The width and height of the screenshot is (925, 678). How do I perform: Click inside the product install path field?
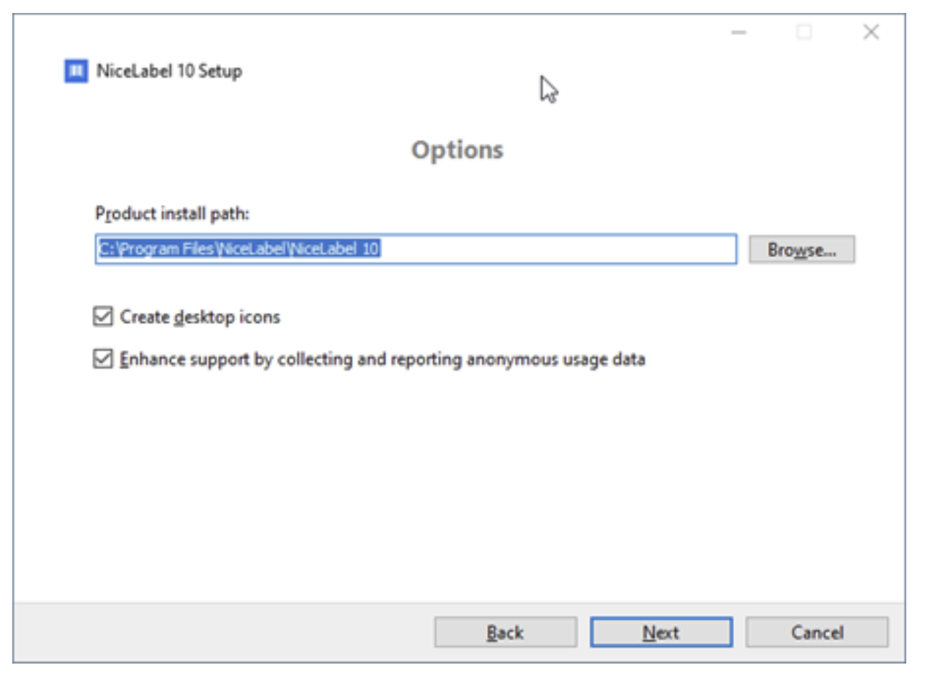(x=416, y=249)
